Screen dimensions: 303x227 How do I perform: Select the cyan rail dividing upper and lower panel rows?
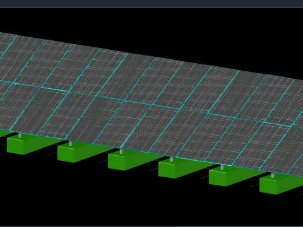click(151, 104)
